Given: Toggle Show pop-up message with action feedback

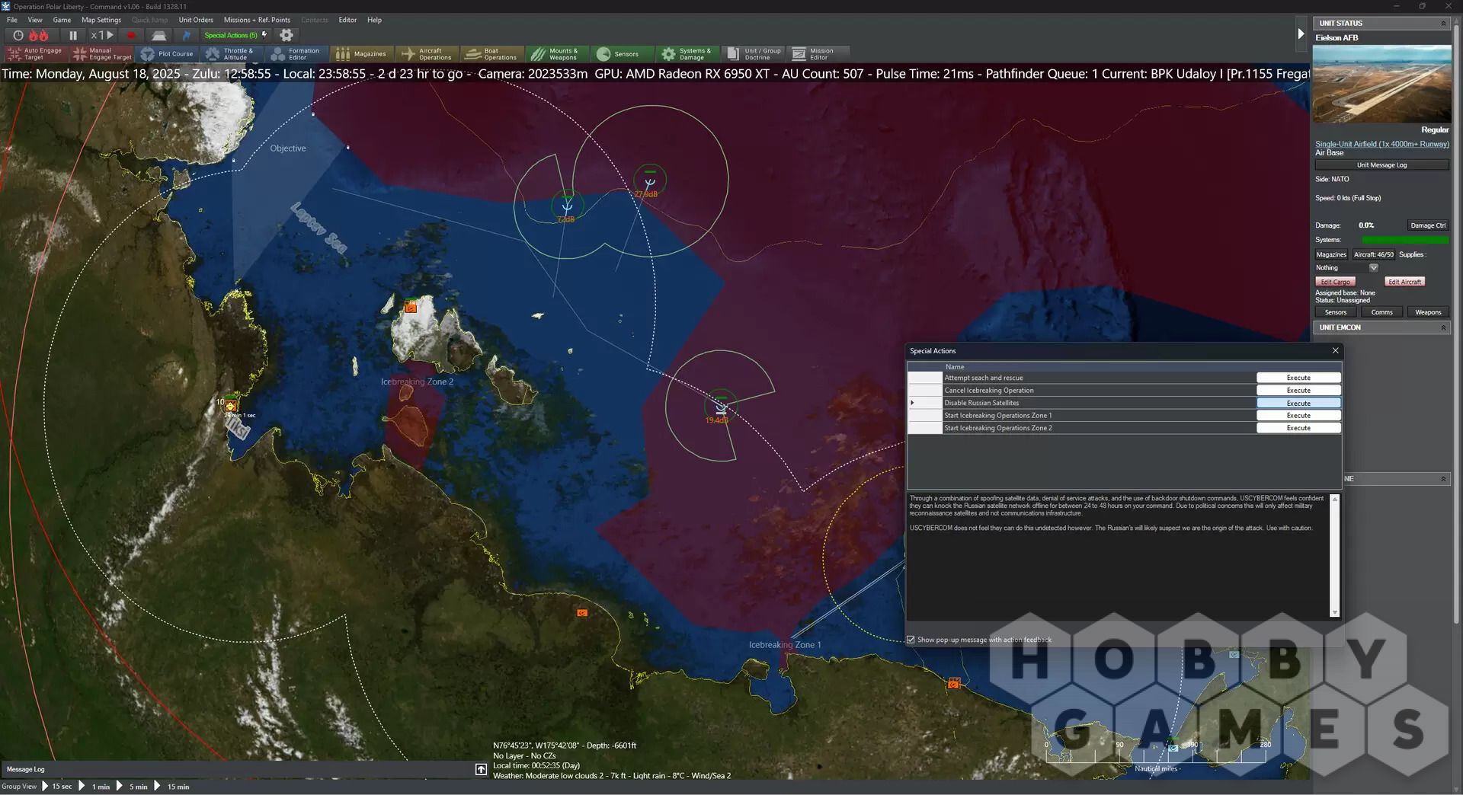Looking at the screenshot, I should pos(911,640).
